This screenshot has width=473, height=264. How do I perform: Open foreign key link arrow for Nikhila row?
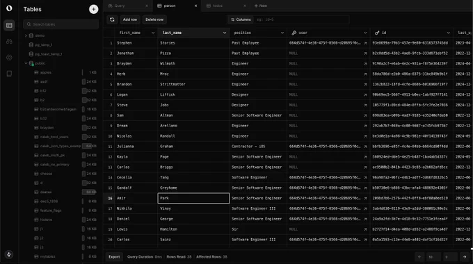(365, 208)
